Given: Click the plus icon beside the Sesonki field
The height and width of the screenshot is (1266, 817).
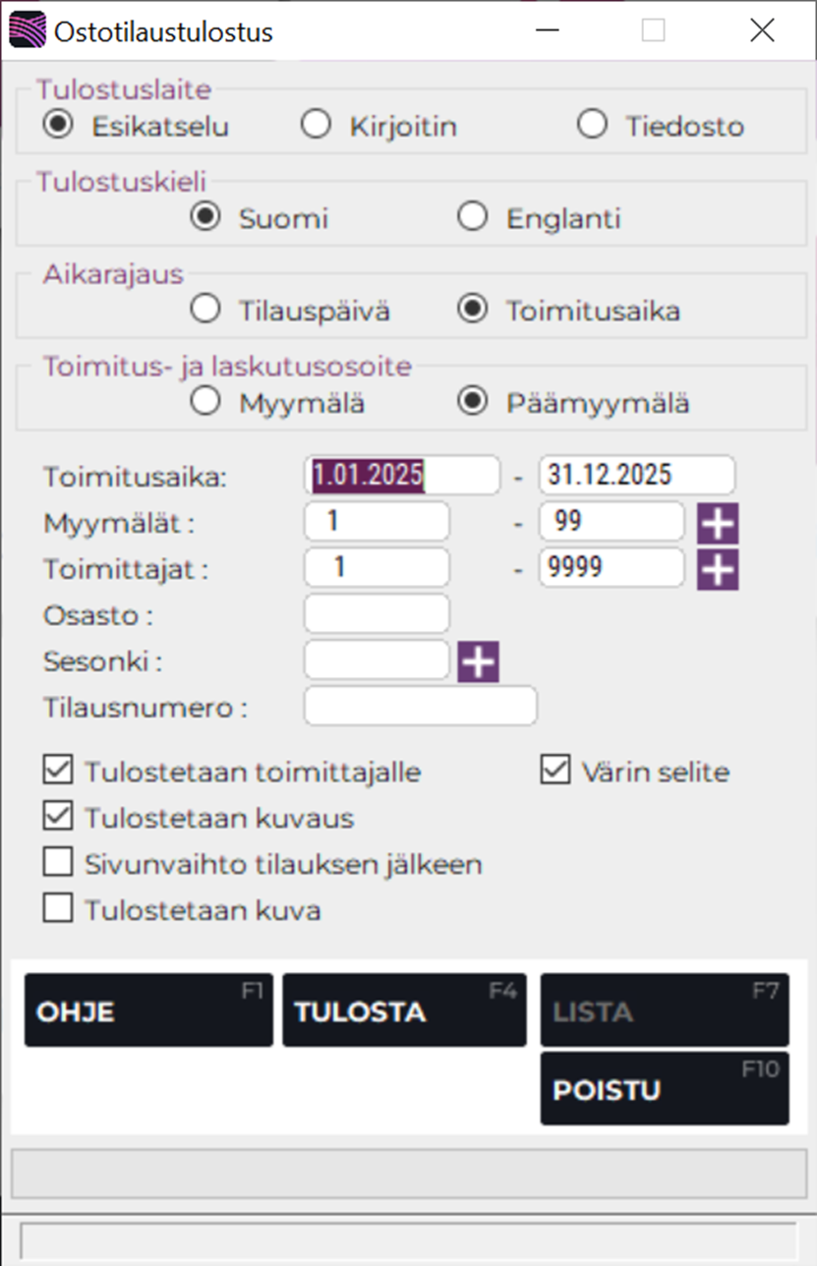Looking at the screenshot, I should 477,661.
